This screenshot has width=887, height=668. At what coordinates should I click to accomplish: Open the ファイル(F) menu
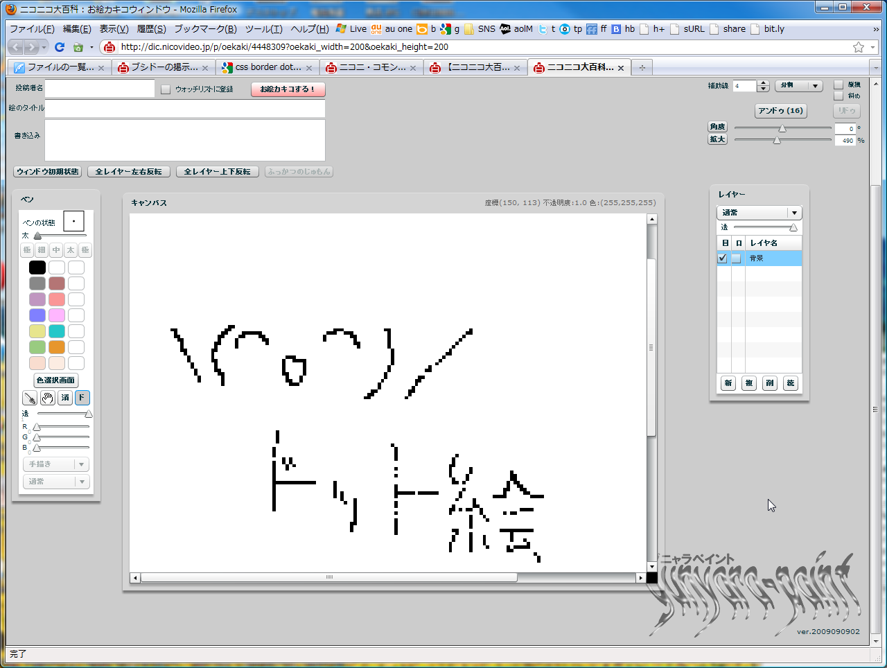pyautogui.click(x=32, y=29)
